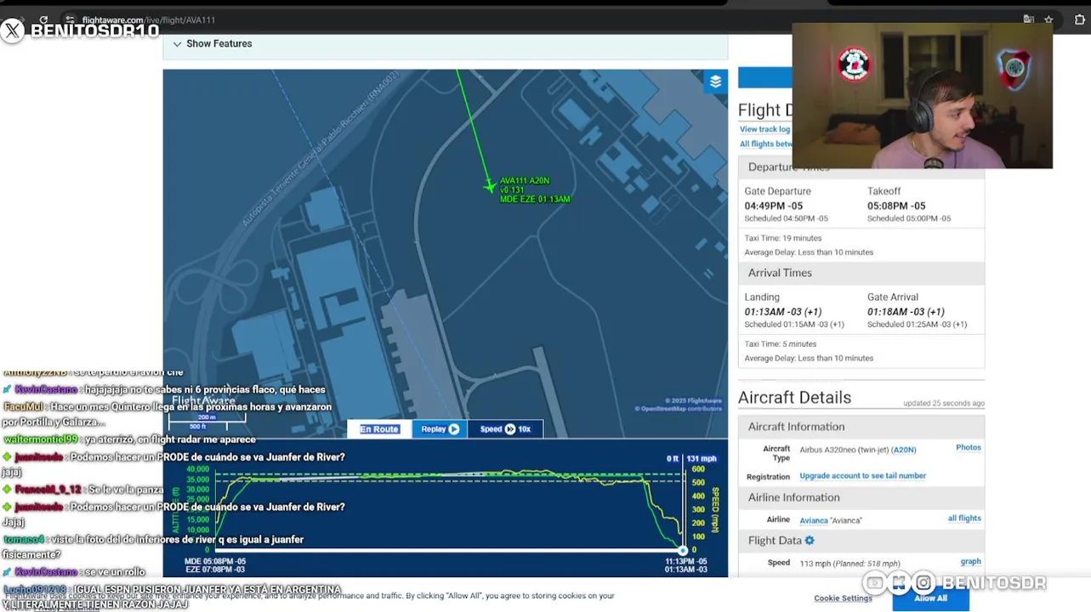Expand the Show Features section
The width and height of the screenshot is (1091, 612).
(213, 44)
